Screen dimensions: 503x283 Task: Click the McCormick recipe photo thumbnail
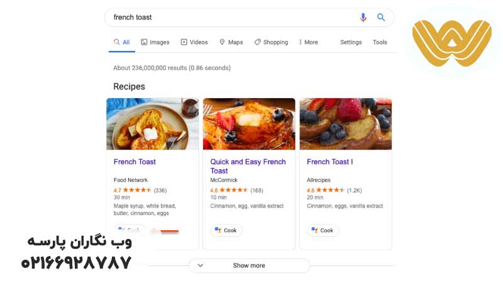click(249, 124)
